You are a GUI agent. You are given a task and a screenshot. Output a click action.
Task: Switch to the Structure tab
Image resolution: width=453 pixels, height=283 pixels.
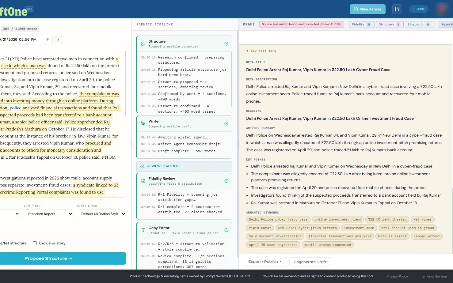(x=389, y=25)
